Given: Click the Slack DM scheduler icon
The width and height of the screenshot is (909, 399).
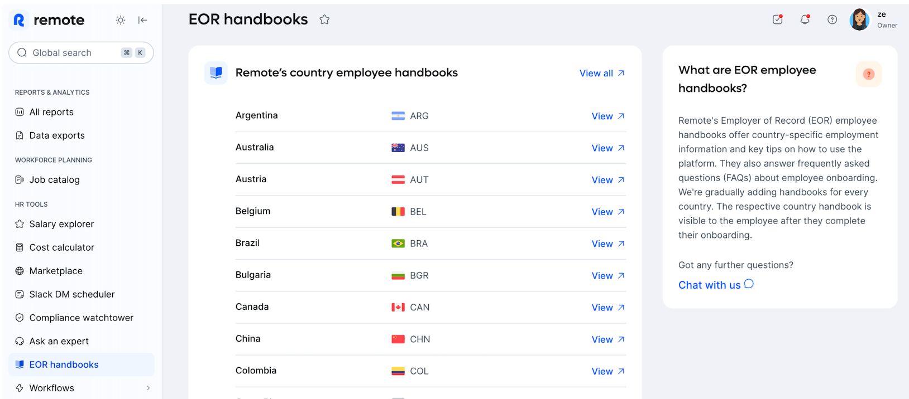Looking at the screenshot, I should pos(20,294).
